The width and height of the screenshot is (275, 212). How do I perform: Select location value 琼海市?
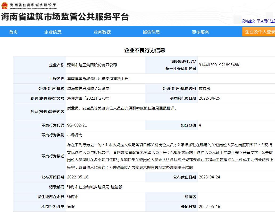click(x=73, y=197)
